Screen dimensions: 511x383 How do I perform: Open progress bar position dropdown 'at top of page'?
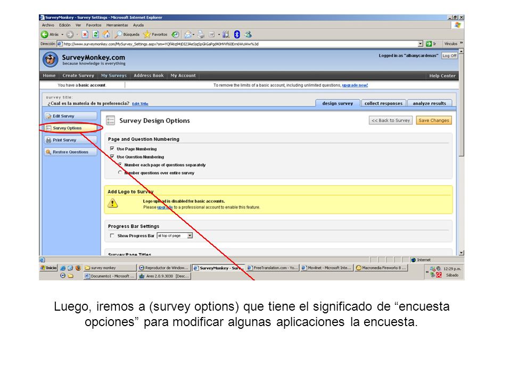click(x=175, y=236)
